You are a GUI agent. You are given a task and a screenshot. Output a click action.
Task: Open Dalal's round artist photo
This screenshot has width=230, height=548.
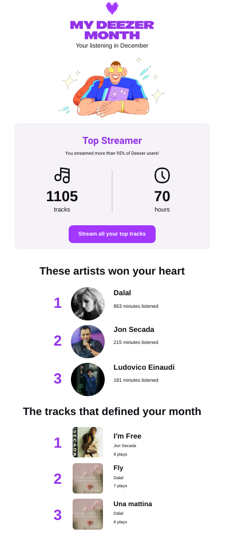[x=88, y=304]
